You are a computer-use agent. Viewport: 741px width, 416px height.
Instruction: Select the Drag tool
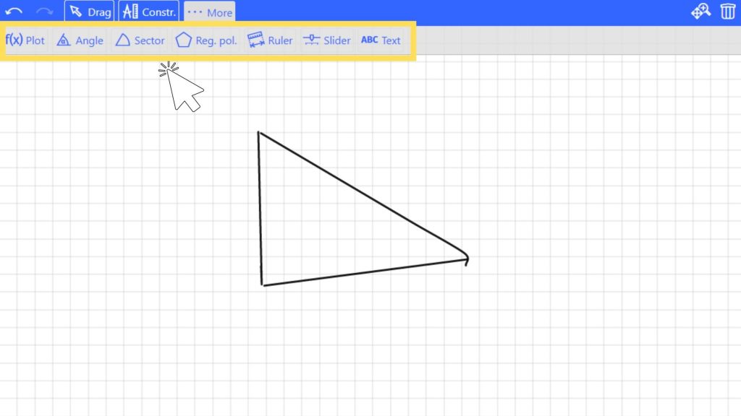(x=89, y=12)
